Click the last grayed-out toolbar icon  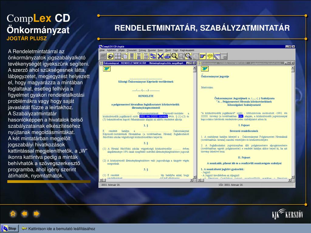(x=224, y=56)
